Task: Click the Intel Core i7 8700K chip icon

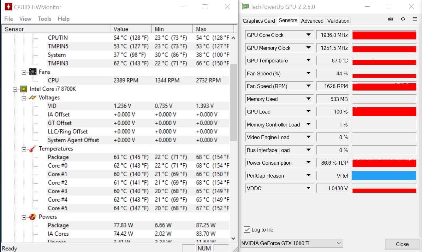Action: point(23,89)
